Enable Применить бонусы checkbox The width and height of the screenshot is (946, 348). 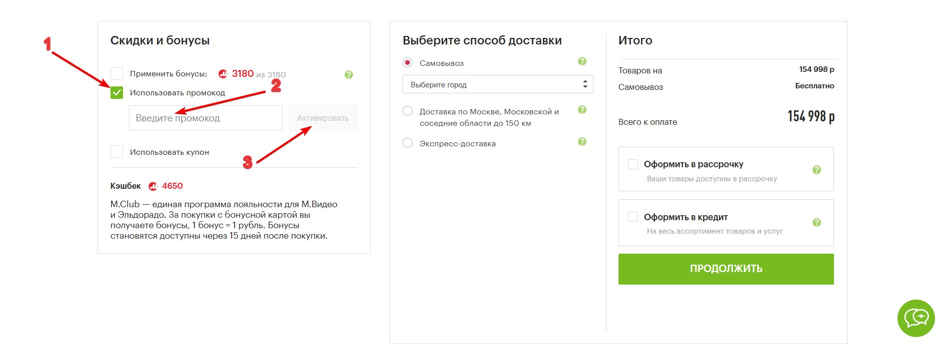coord(116,74)
